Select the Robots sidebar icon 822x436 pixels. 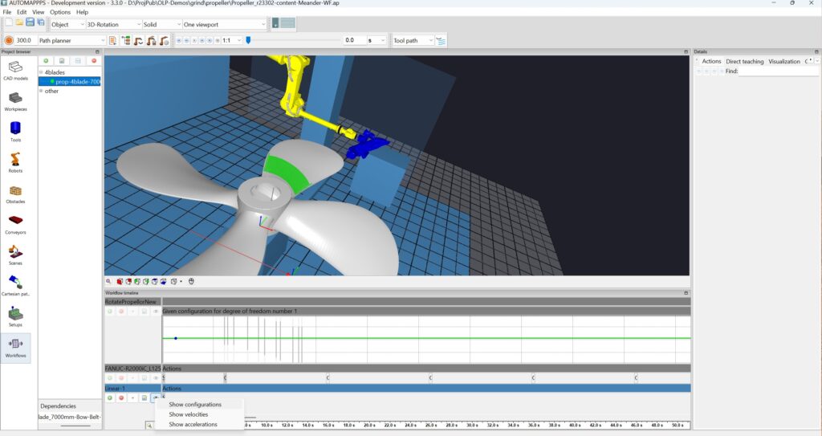[x=16, y=162]
